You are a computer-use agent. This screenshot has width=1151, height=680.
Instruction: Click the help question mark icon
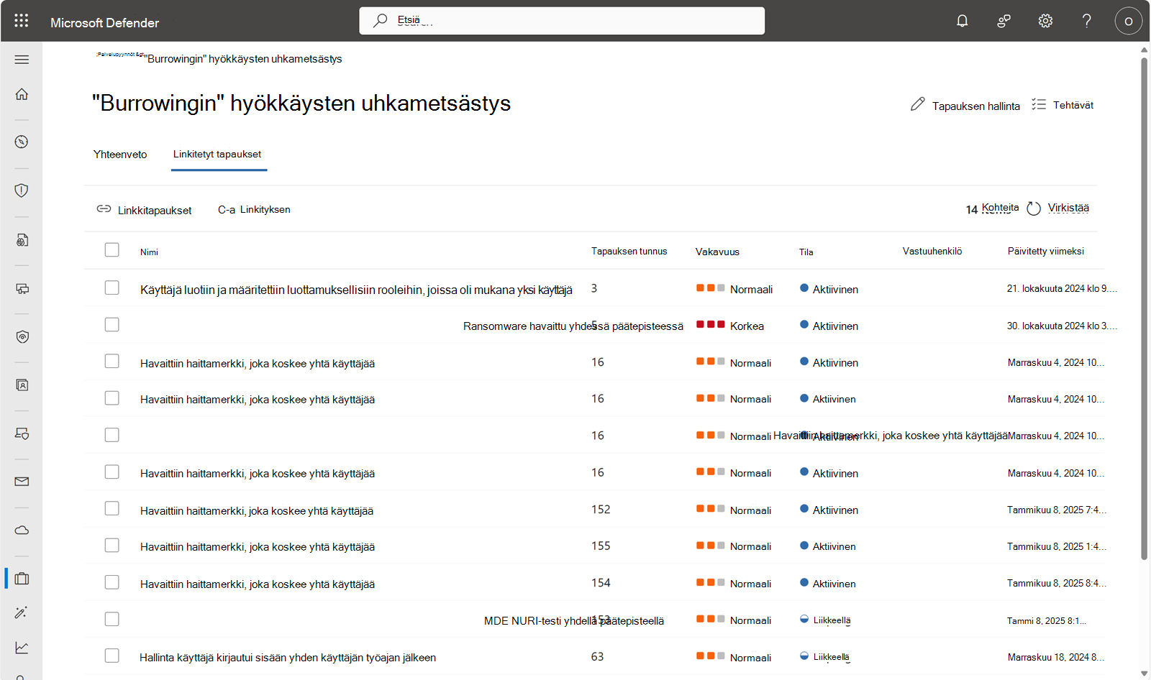pos(1087,21)
